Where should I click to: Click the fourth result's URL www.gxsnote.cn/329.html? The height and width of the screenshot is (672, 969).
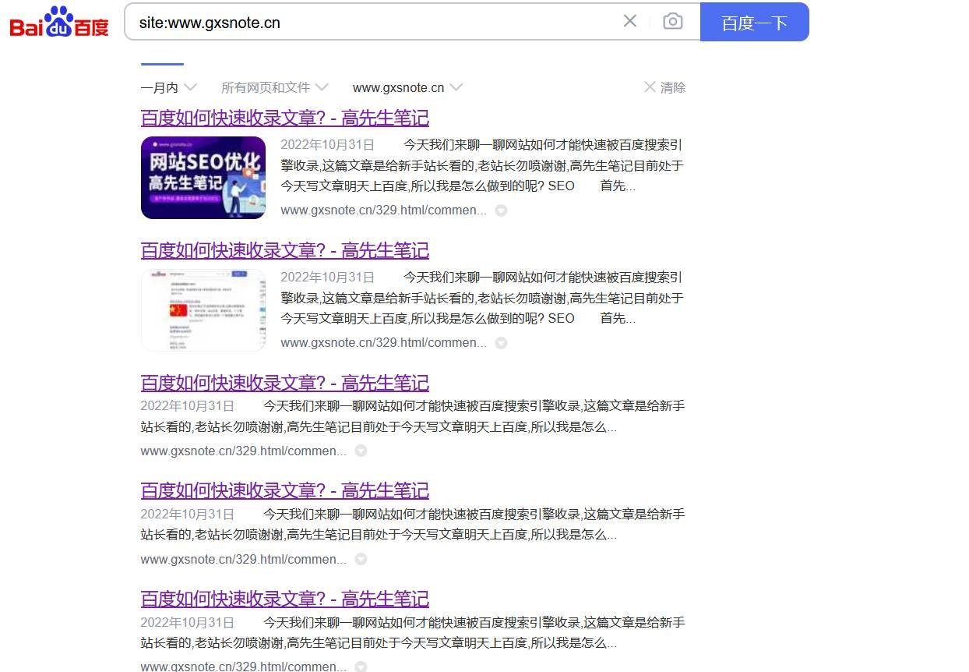(243, 559)
